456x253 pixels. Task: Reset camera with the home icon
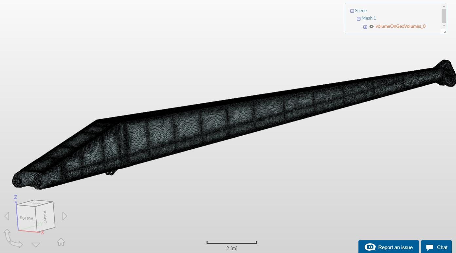pos(61,242)
